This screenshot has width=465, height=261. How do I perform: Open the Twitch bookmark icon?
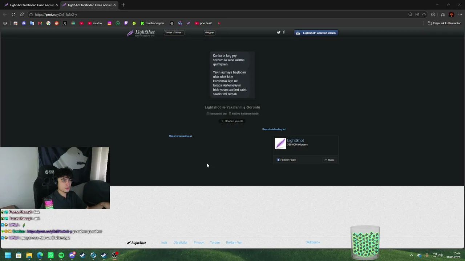click(x=126, y=23)
